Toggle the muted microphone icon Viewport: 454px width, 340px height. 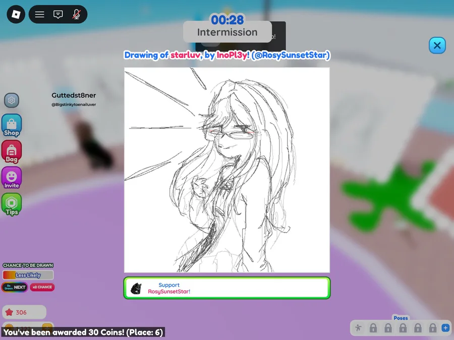pyautogui.click(x=77, y=14)
